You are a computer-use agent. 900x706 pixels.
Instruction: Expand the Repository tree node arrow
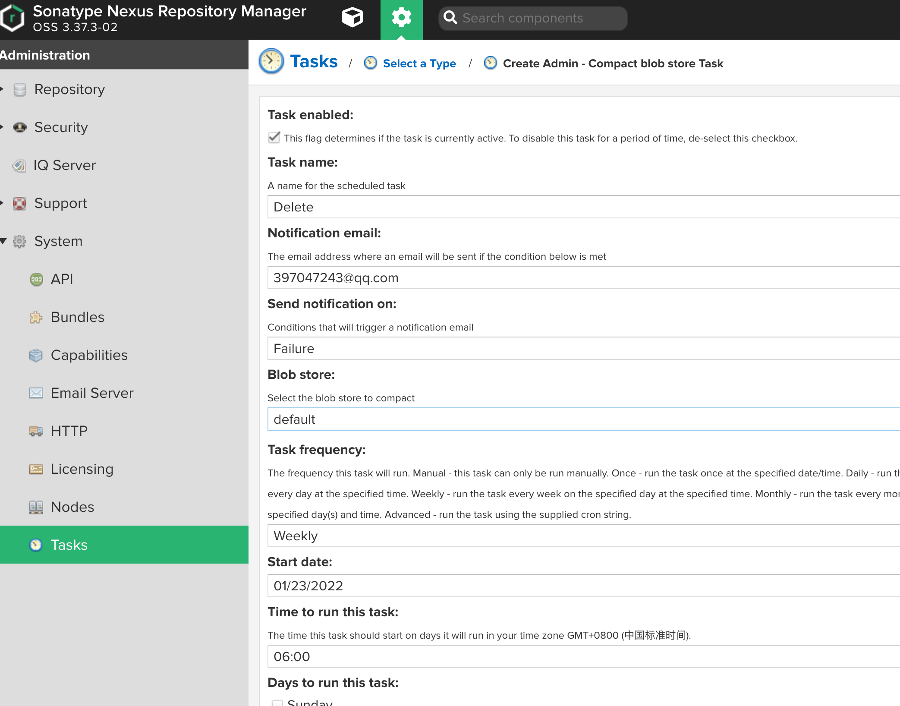click(x=2, y=89)
